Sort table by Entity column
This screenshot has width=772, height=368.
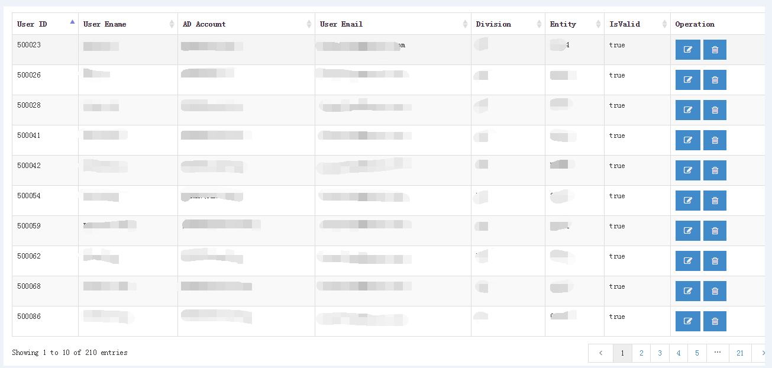(x=574, y=24)
